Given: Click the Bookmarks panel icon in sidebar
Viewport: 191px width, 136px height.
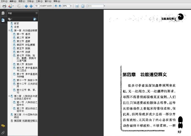Looking at the screenshot, I should click(x=3, y=20).
